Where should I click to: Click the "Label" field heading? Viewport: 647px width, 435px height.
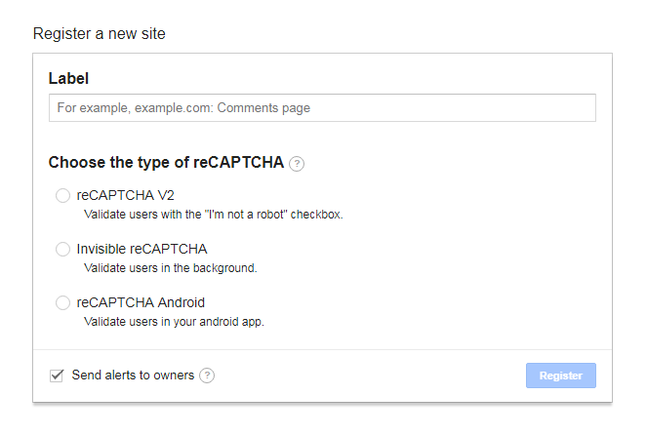click(x=68, y=78)
